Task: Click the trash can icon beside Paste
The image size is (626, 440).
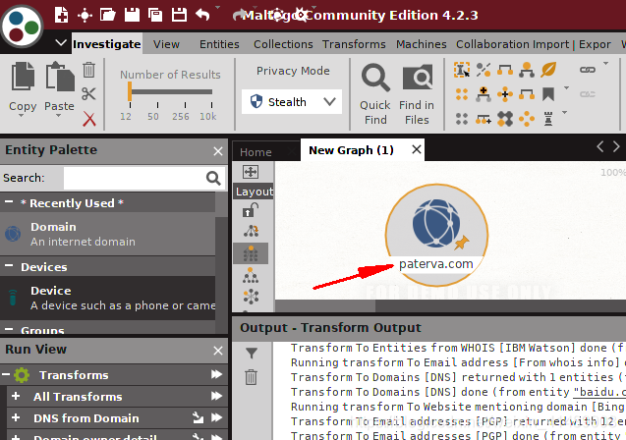Action: click(89, 70)
